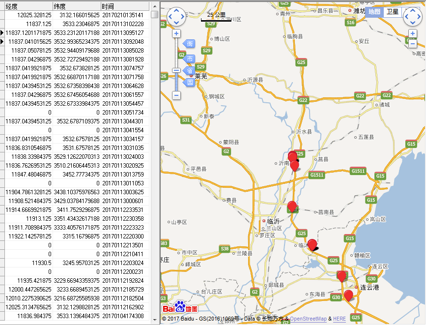Pan map left using right pan control

[x=406, y=17]
